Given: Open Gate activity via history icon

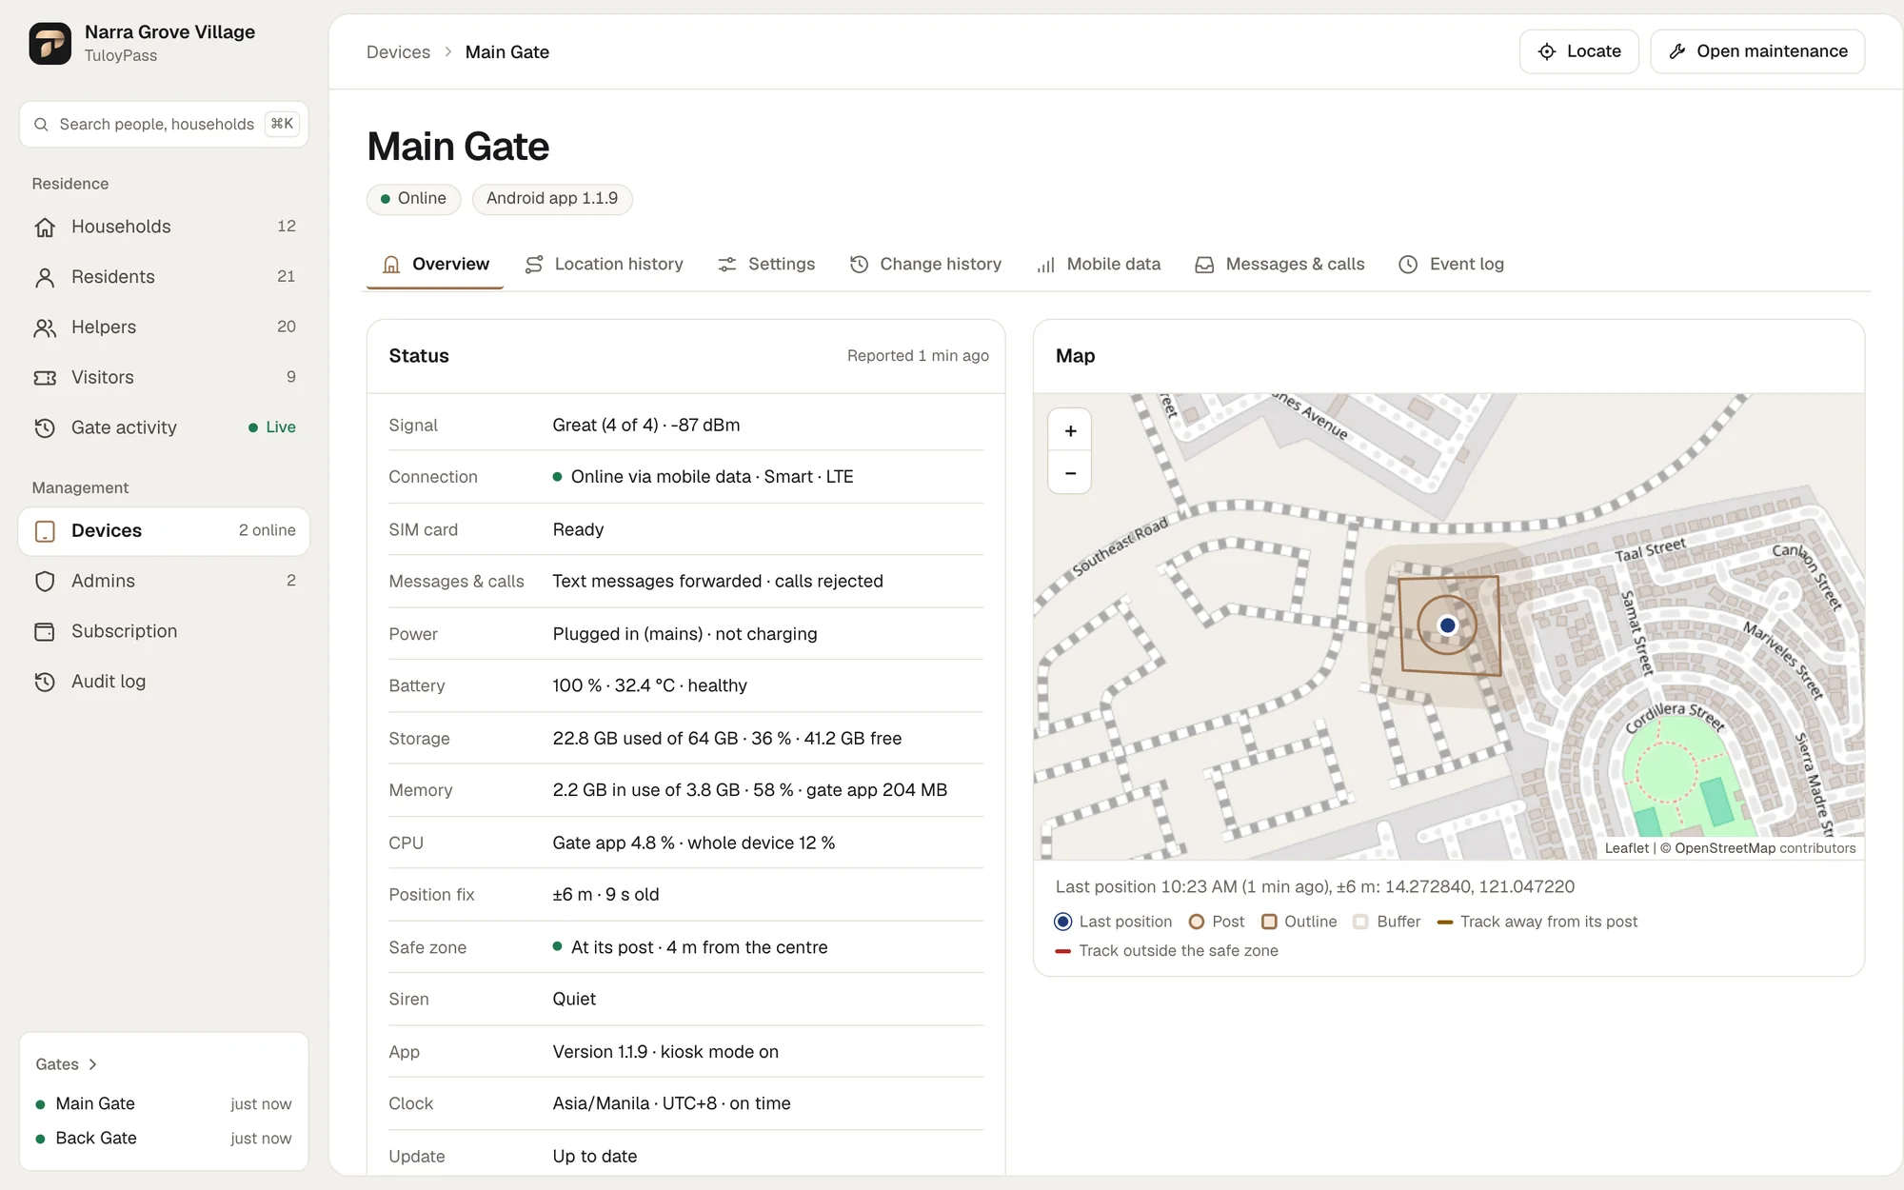Looking at the screenshot, I should (x=45, y=428).
